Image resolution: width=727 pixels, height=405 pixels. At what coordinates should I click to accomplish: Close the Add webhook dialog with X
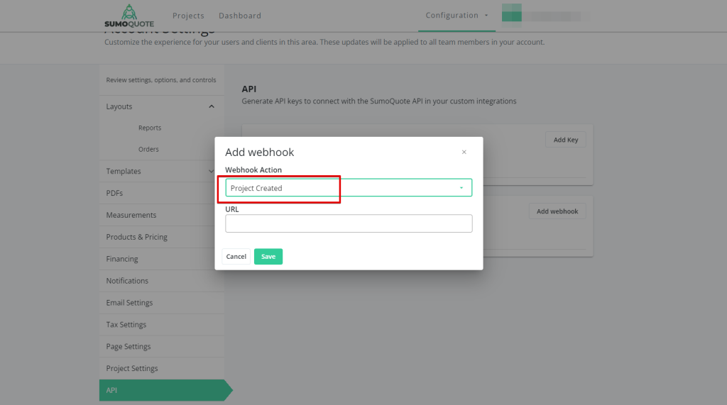coord(464,152)
